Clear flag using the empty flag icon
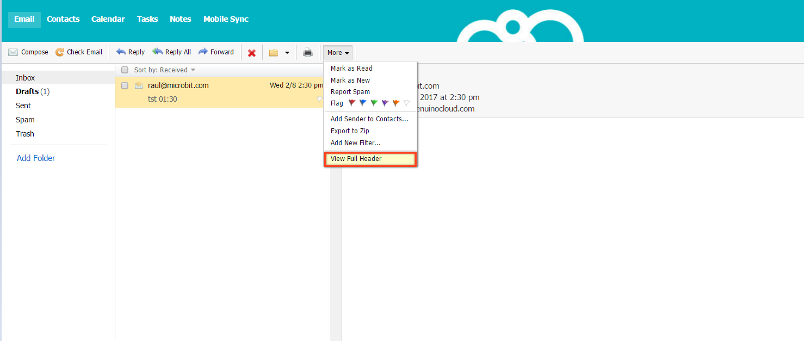Screen dimensions: 804x341 pos(406,103)
